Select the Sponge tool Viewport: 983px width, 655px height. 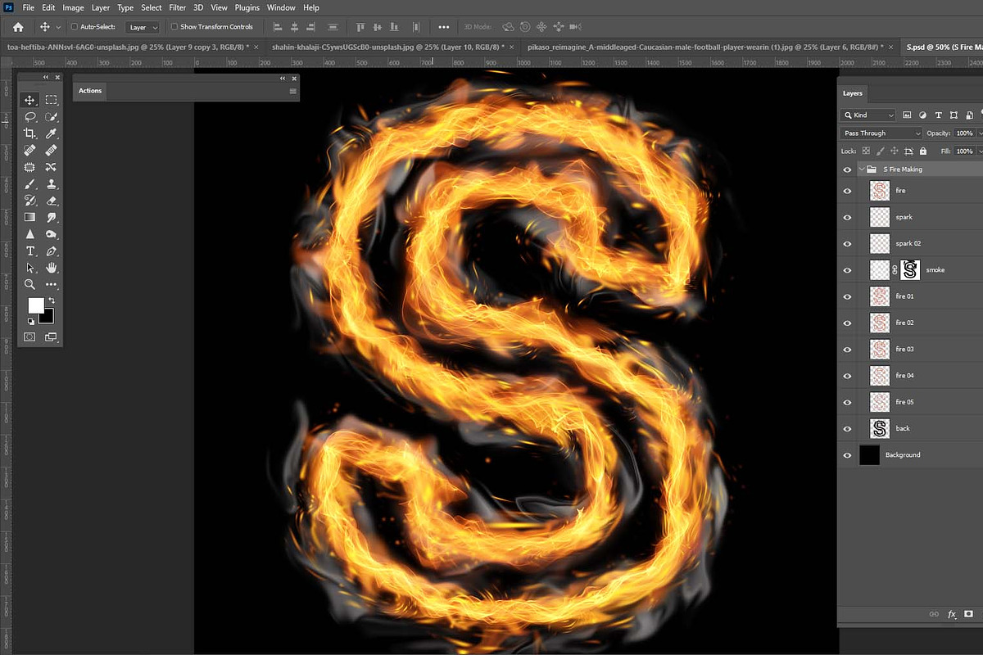(52, 234)
